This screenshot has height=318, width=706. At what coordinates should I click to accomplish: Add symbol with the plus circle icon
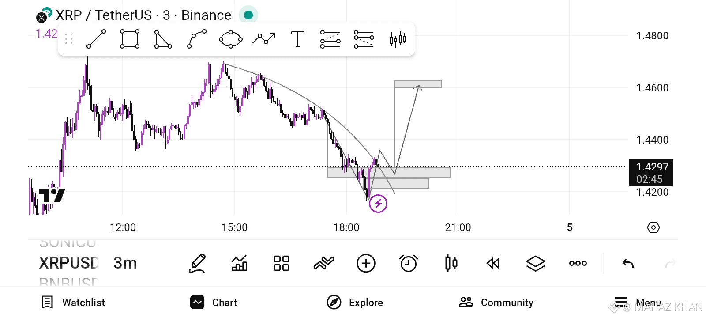point(366,263)
